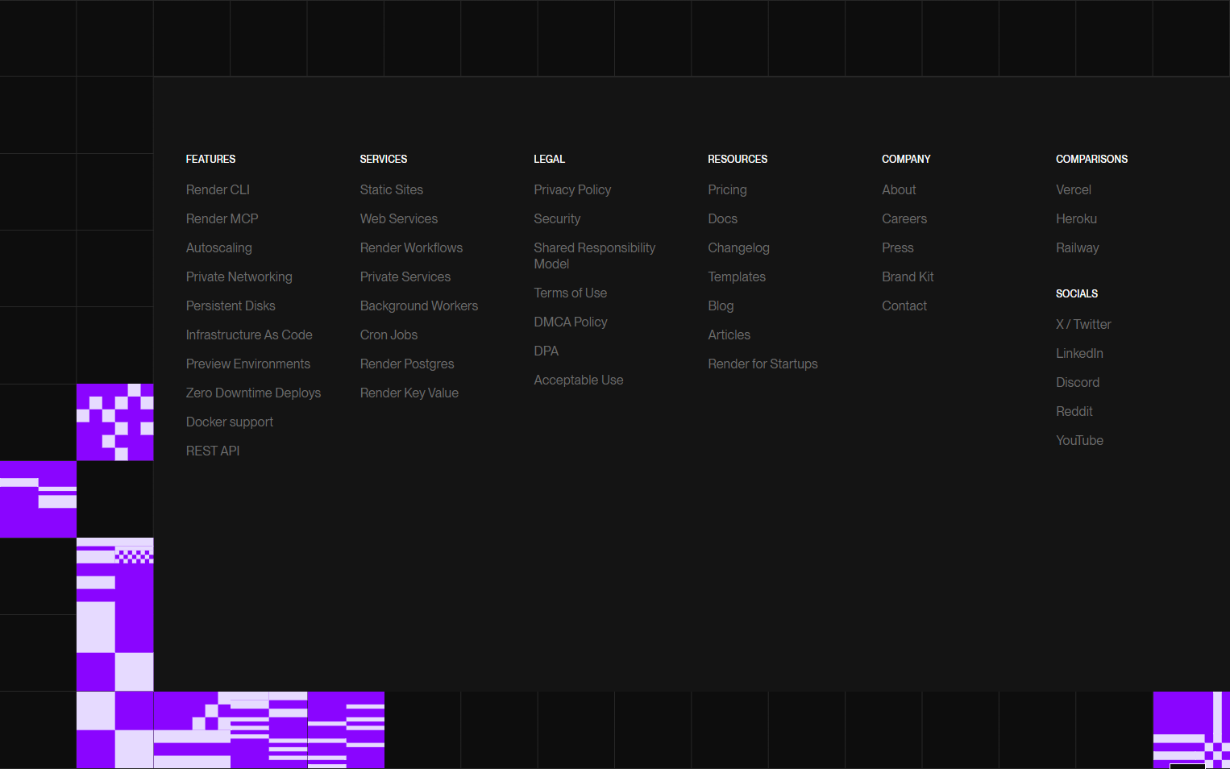Screen dimensions: 1230x769
Task: Open the Security page
Action: (557, 218)
